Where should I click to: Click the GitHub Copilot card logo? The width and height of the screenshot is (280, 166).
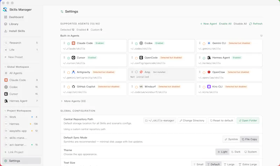(x=73, y=87)
